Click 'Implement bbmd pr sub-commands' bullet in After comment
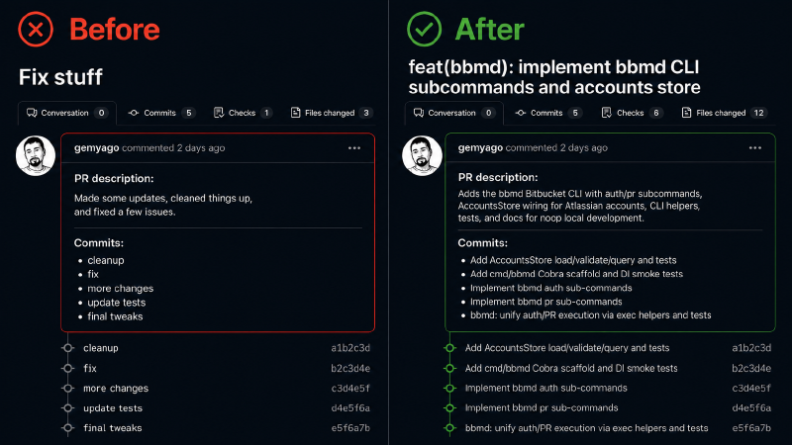792x445 pixels. [x=546, y=302]
